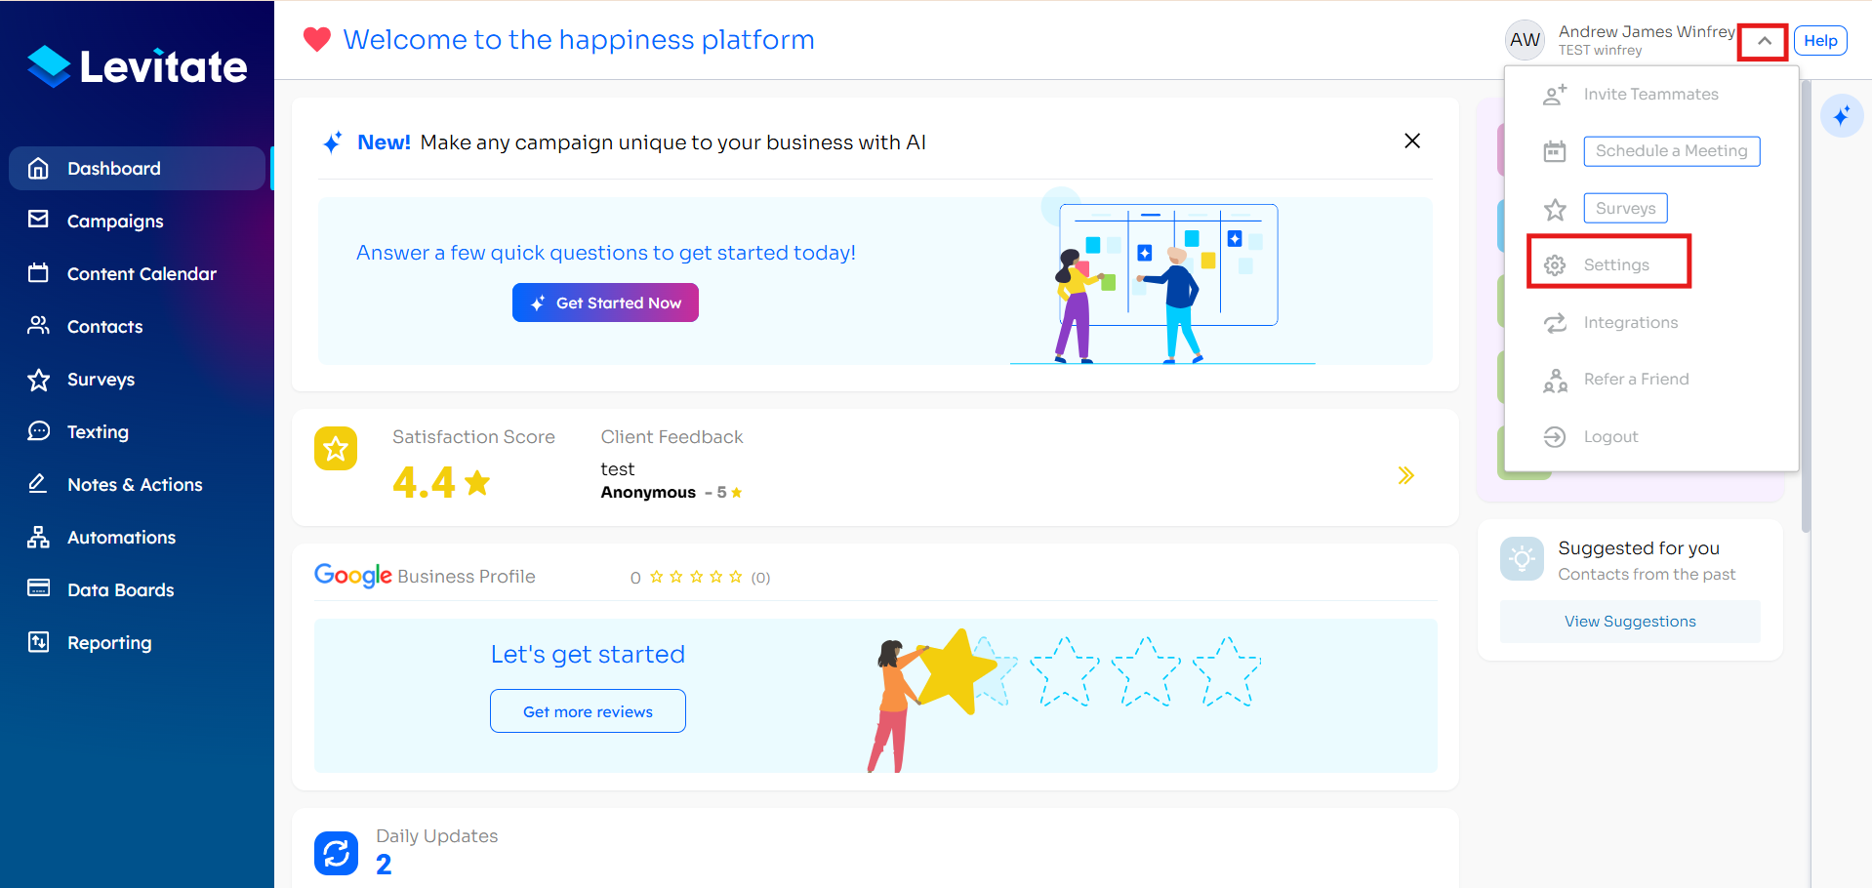Click the Automations flow icon
Viewport: 1872px width, 888px height.
[x=38, y=537]
